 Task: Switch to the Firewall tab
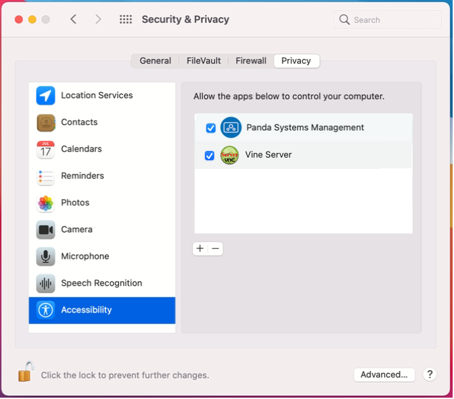(x=251, y=61)
